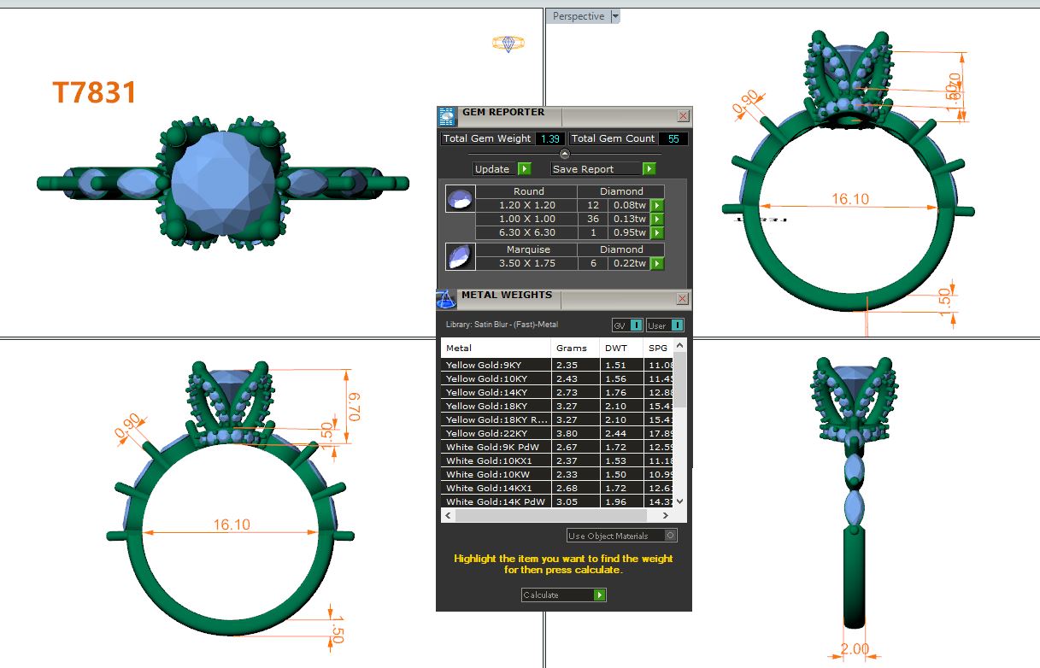Click green arrow for 6.30 X 6.30 row

click(657, 232)
